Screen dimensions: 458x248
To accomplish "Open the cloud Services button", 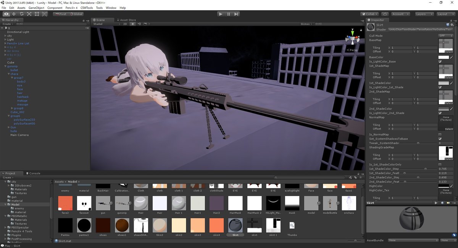I will [386, 14].
